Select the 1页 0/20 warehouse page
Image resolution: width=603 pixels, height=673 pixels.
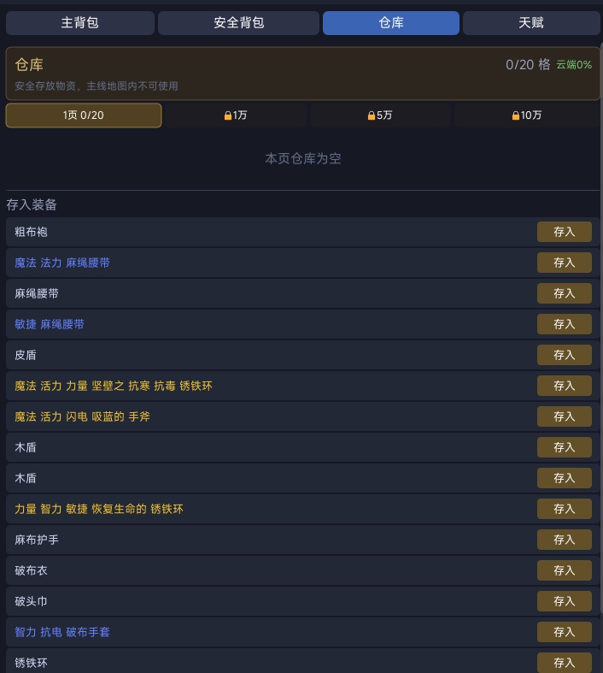pos(84,115)
